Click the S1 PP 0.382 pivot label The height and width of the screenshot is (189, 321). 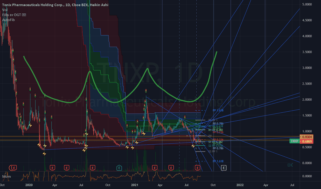coord(215,142)
